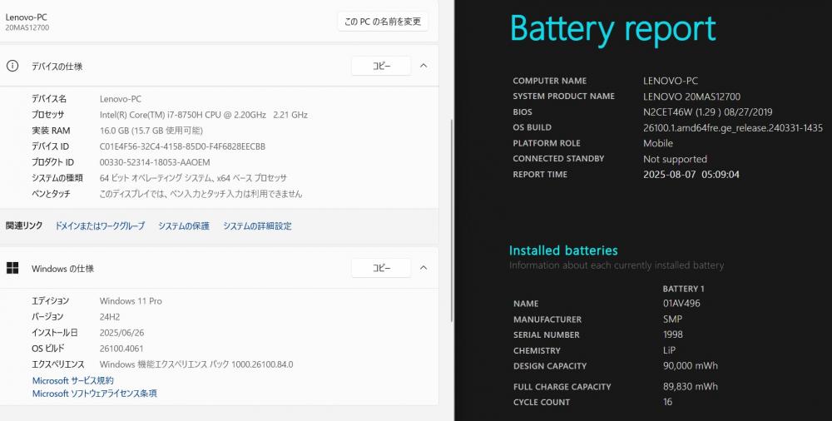Click the Battery report heading
The height and width of the screenshot is (421, 832).
(613, 28)
